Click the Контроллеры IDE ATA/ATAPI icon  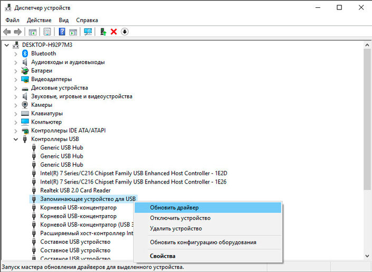click(x=25, y=130)
